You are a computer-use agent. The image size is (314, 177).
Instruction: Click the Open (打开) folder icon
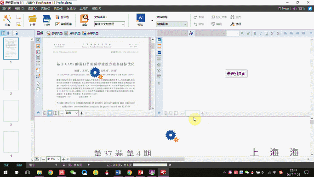coord(33,20)
